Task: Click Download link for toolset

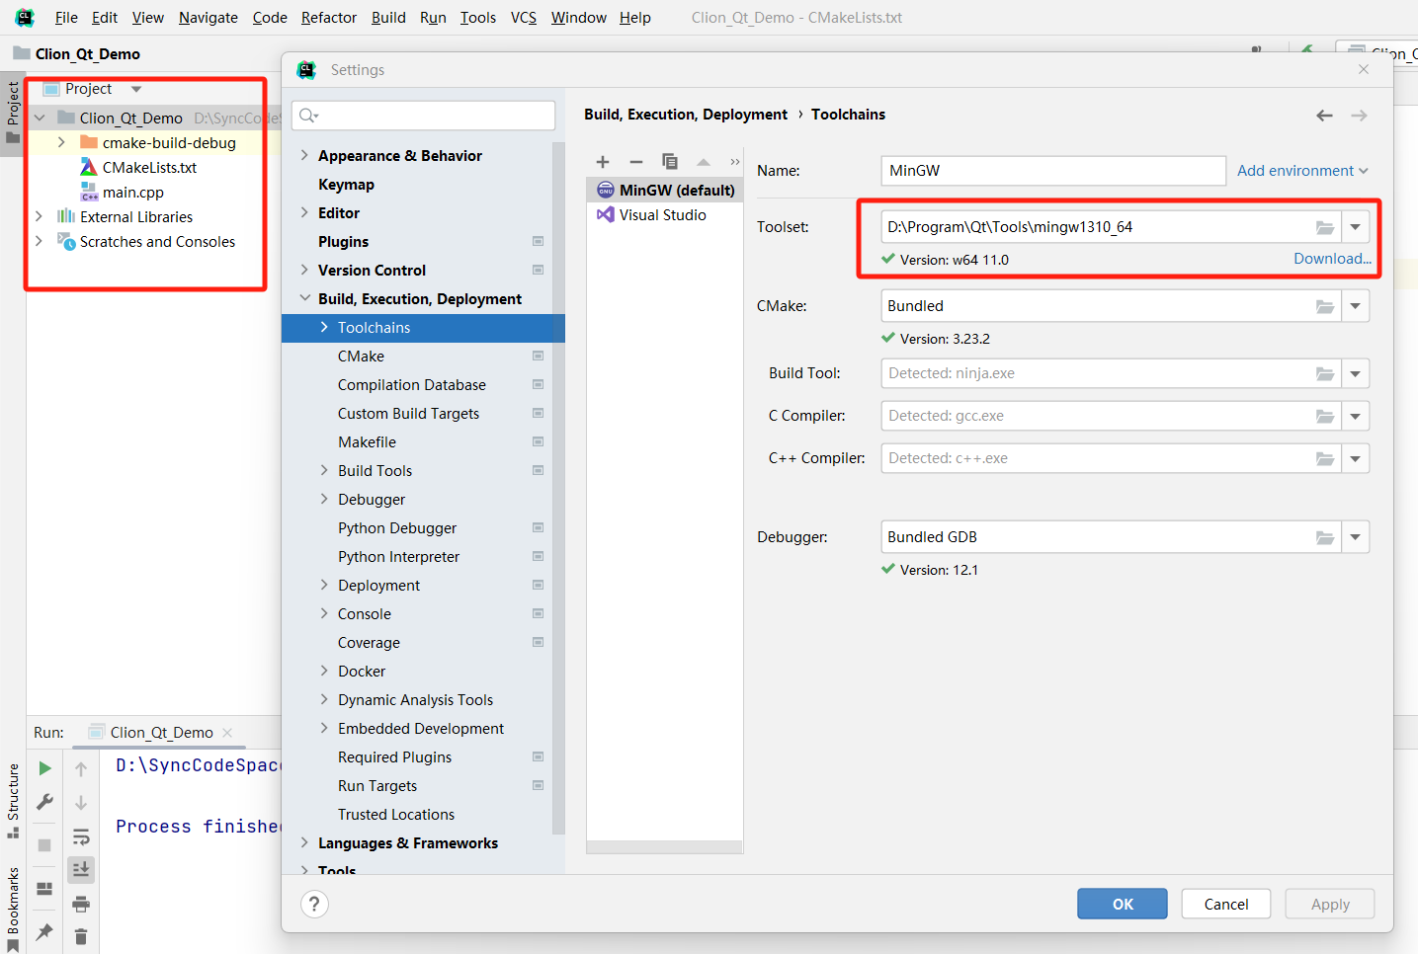Action: tap(1332, 259)
